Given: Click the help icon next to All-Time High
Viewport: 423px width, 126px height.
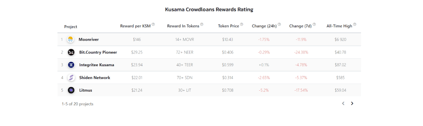Looking at the screenshot, I should tap(355, 25).
